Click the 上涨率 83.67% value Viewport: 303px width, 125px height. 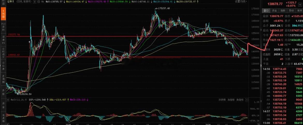298,64
